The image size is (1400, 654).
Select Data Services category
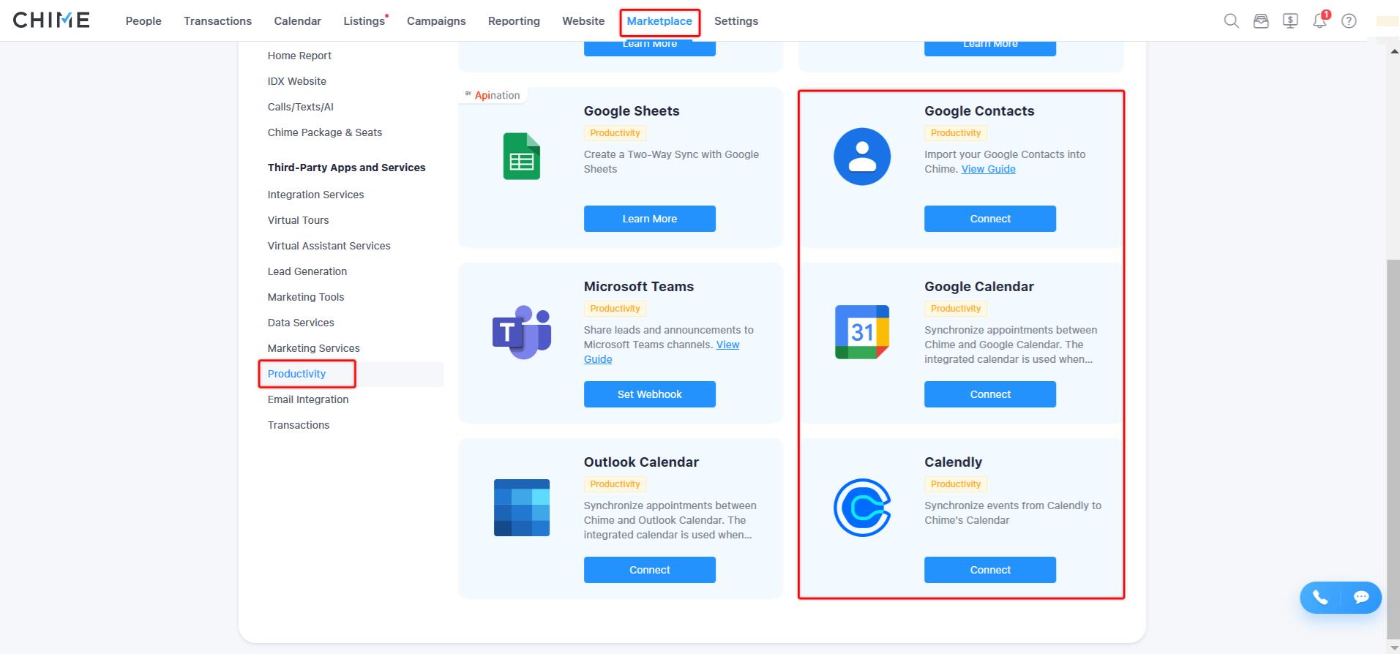coord(301,323)
